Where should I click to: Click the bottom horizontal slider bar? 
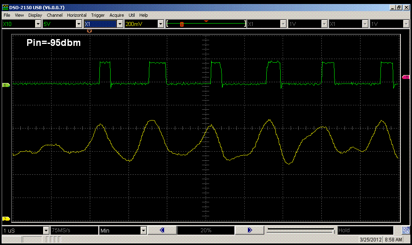pyautogui.click(x=301, y=230)
